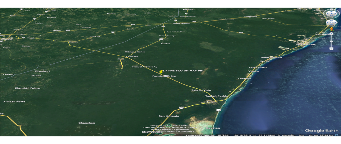Pan up with the move joystick arrow
The height and width of the screenshot is (144, 341).
(331, 20)
